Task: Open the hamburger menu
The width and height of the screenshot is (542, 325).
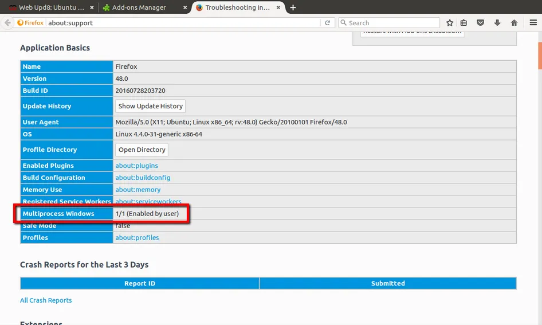Action: tap(532, 23)
